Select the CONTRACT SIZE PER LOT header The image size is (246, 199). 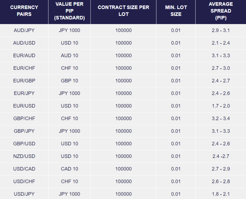pyautogui.click(x=123, y=11)
